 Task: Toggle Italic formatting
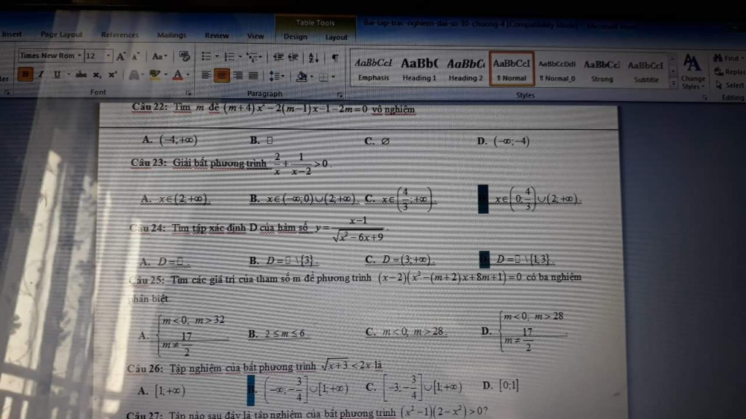point(42,75)
